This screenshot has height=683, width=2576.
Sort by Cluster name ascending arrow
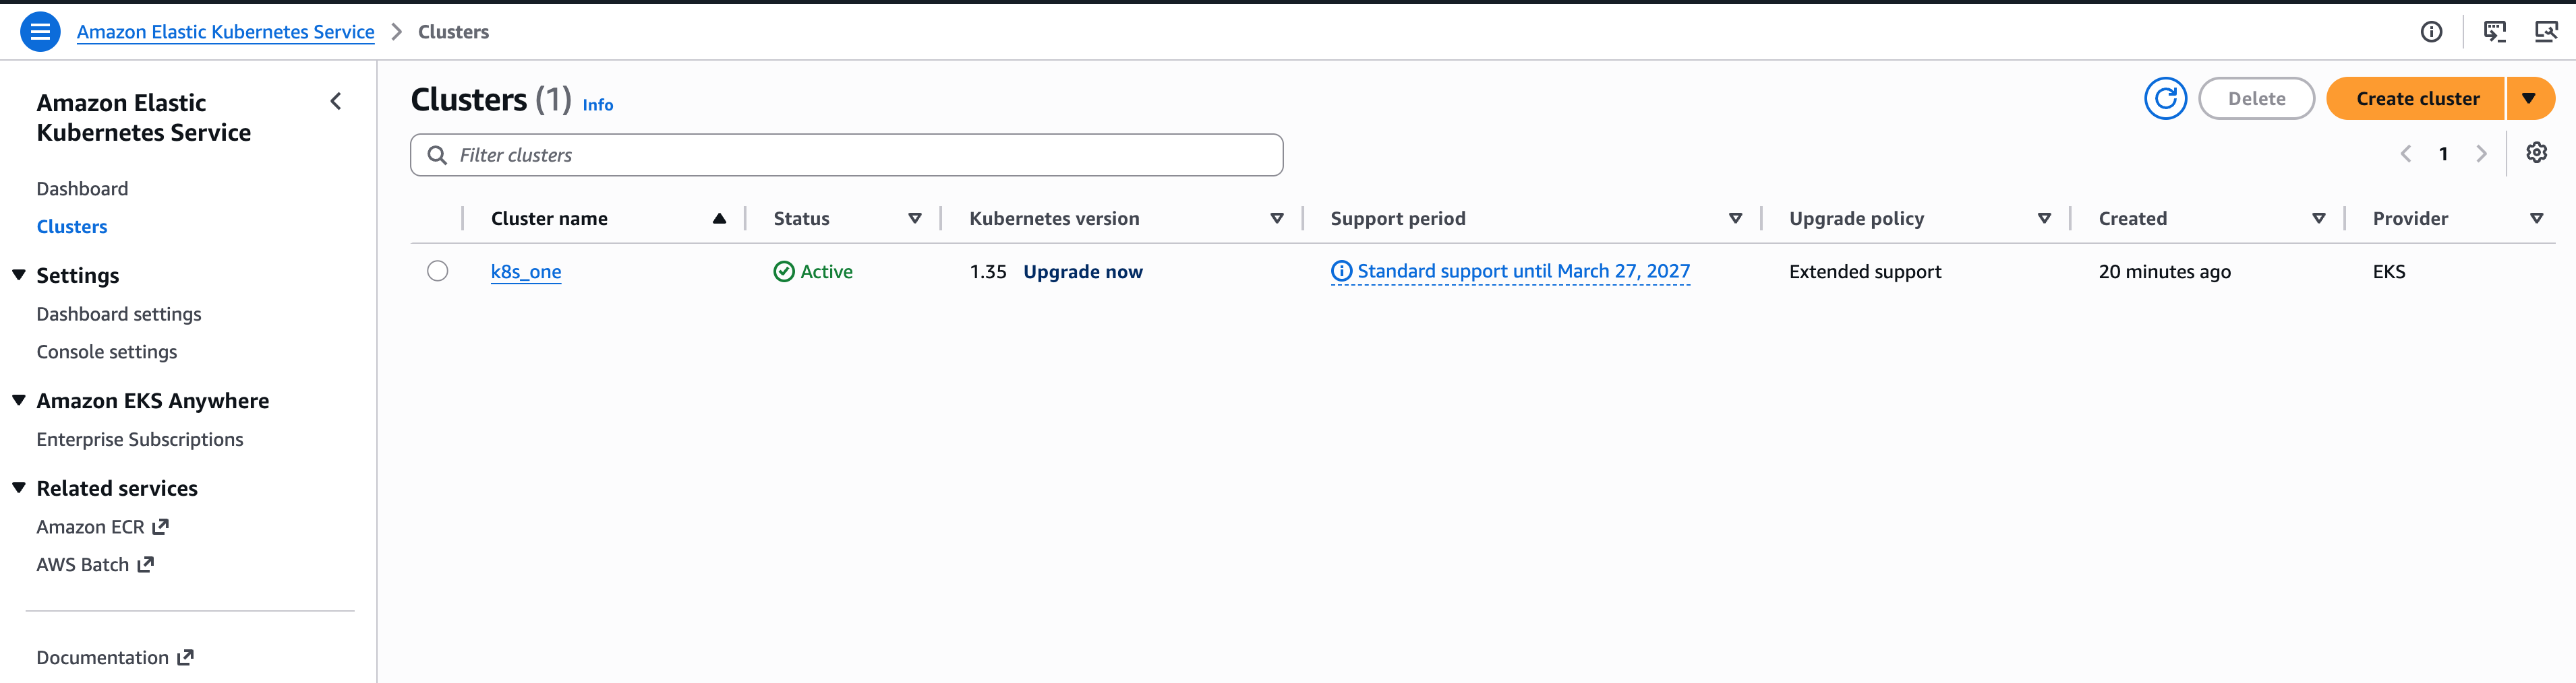(719, 219)
